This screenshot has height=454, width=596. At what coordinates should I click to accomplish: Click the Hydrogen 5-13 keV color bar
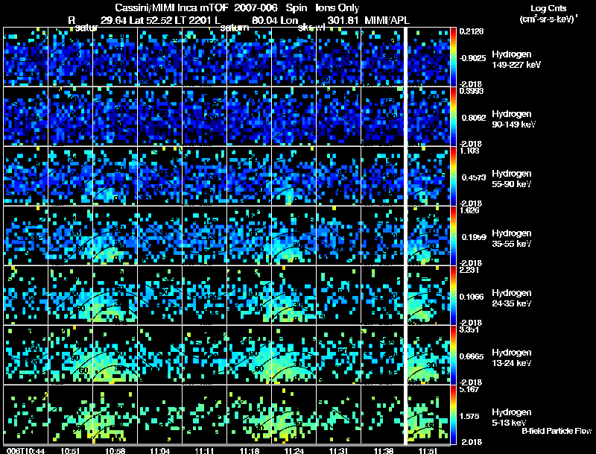tap(453, 414)
